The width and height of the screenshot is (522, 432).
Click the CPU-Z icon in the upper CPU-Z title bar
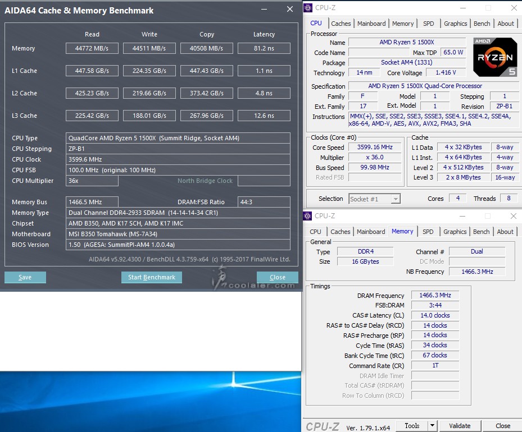pyautogui.click(x=308, y=7)
